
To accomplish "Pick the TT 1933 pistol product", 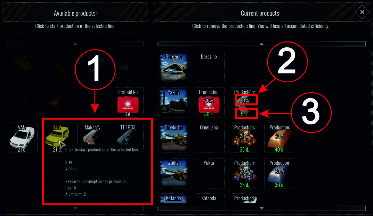I will [128, 134].
